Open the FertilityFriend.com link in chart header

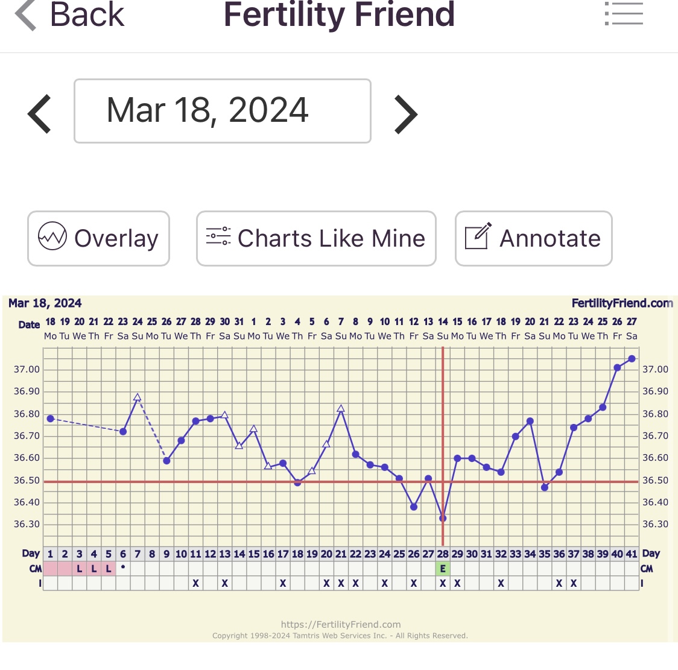pos(621,303)
